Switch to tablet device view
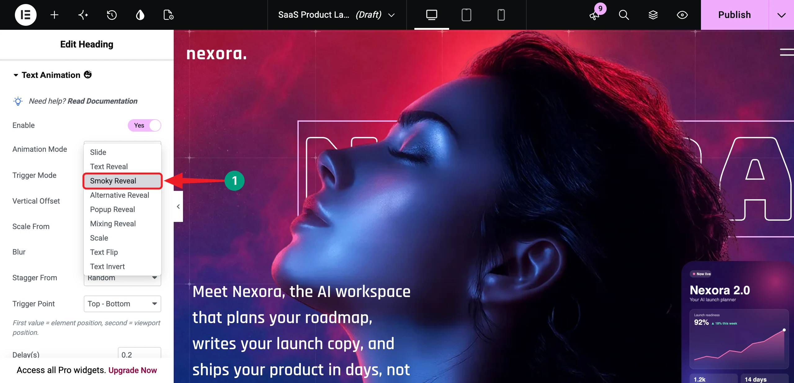The height and width of the screenshot is (383, 794). 466,15
